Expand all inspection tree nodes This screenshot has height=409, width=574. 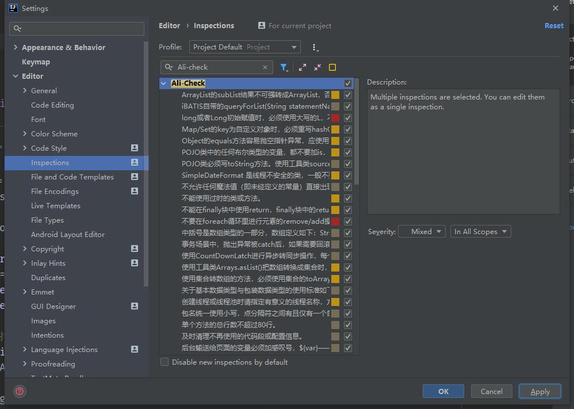(x=303, y=67)
